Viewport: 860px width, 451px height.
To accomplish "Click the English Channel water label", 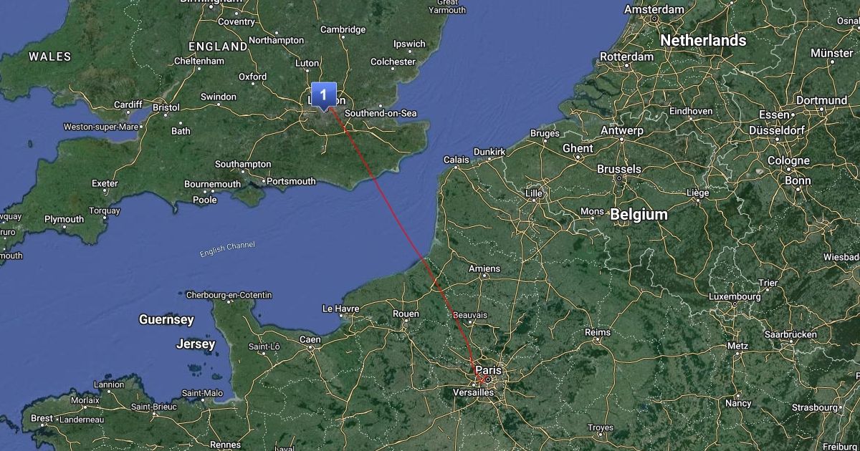I will pyautogui.click(x=227, y=250).
